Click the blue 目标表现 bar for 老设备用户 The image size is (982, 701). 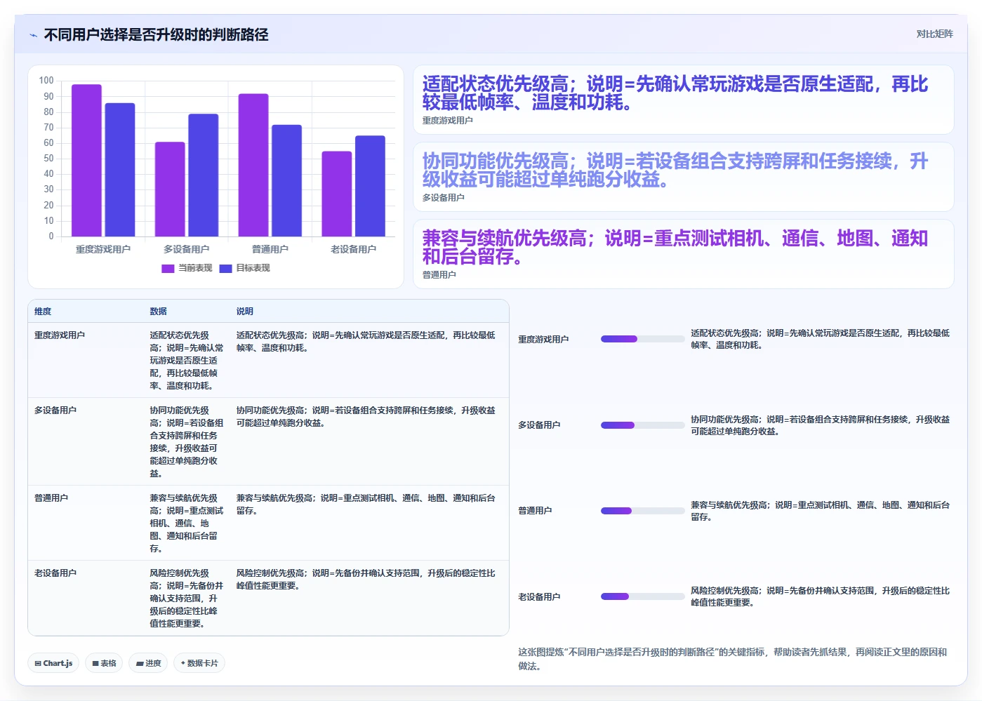click(x=371, y=186)
